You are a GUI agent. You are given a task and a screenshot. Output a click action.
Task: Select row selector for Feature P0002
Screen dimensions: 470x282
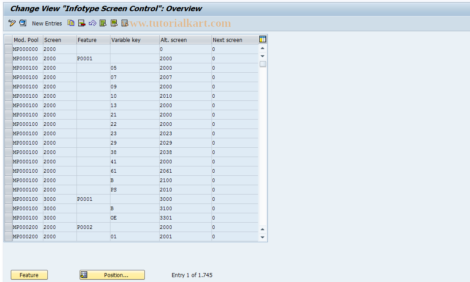coord(8,227)
